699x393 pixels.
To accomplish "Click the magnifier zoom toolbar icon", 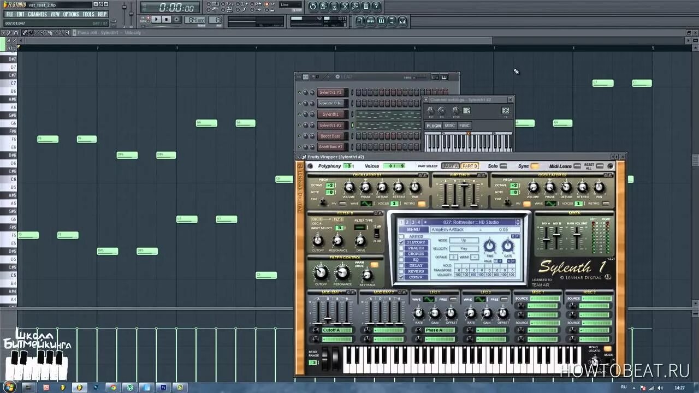I will [355, 7].
